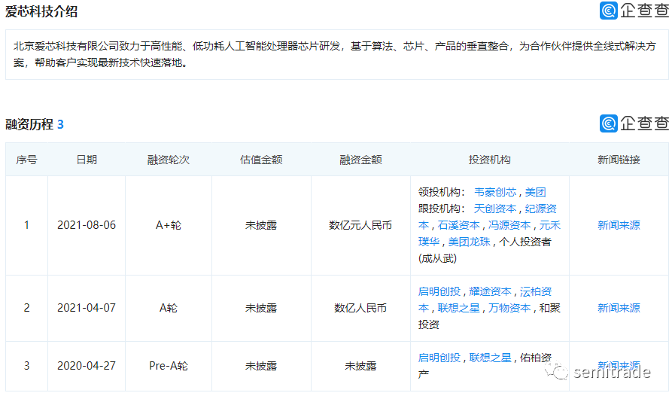Click the 投资机构 column header
This screenshot has height=399, width=672.
pyautogui.click(x=489, y=160)
